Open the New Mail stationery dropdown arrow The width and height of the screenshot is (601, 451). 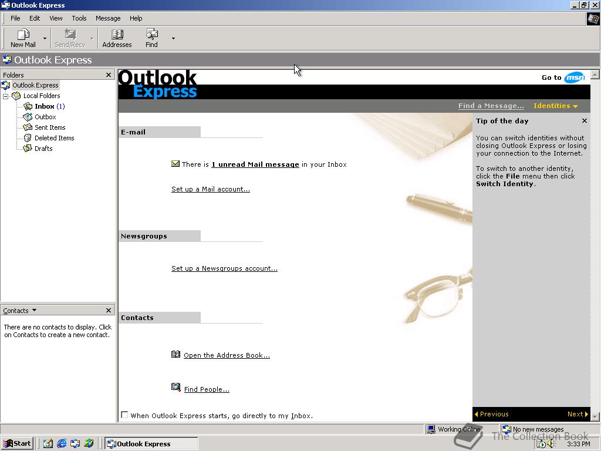click(45, 38)
